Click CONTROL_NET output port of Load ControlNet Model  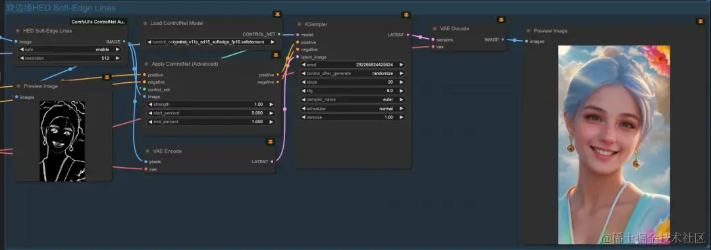click(x=279, y=34)
